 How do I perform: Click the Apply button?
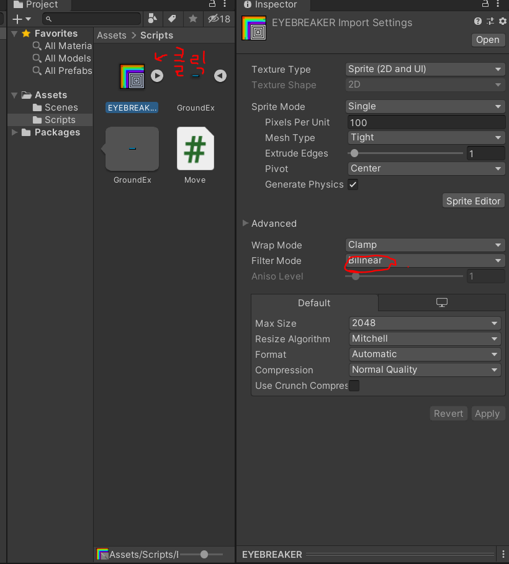487,414
